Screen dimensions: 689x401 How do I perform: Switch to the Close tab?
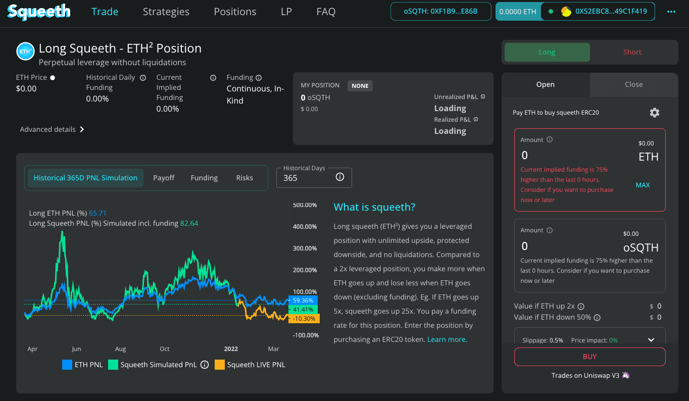(x=634, y=84)
